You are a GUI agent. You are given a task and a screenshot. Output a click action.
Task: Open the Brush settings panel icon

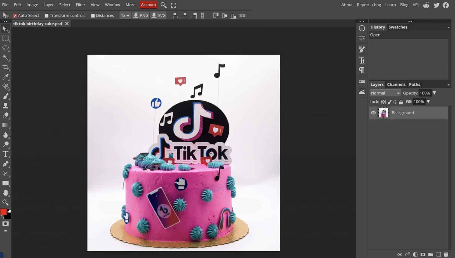(x=362, y=49)
